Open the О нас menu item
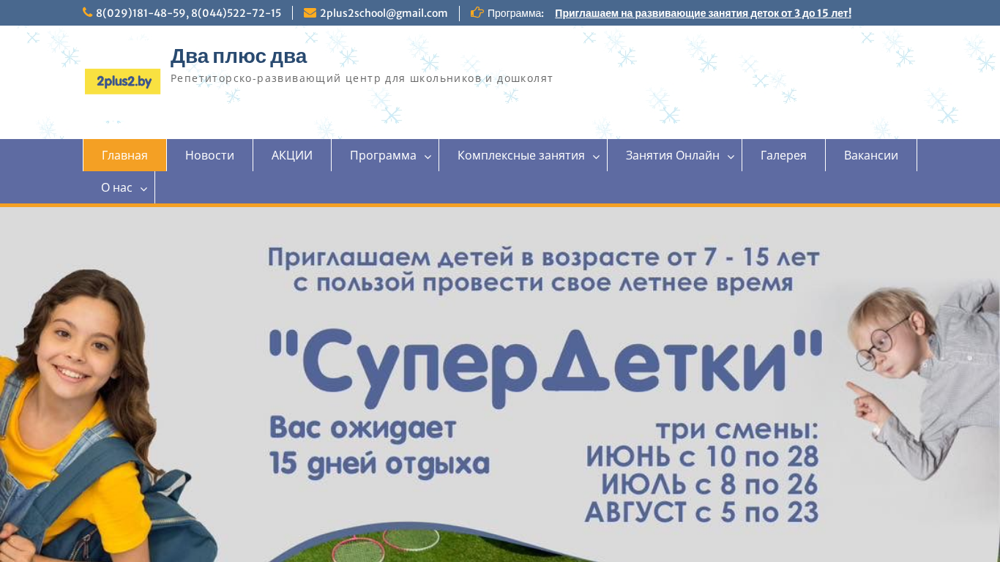Image resolution: width=1000 pixels, height=562 pixels. (116, 187)
